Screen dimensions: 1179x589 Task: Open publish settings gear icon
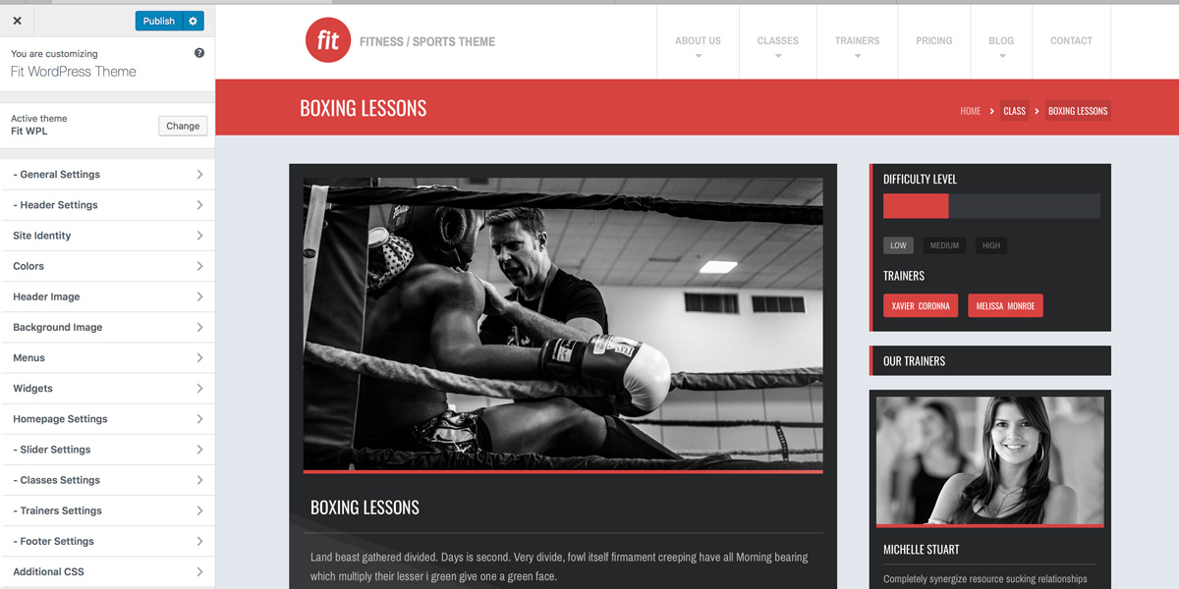pos(194,21)
